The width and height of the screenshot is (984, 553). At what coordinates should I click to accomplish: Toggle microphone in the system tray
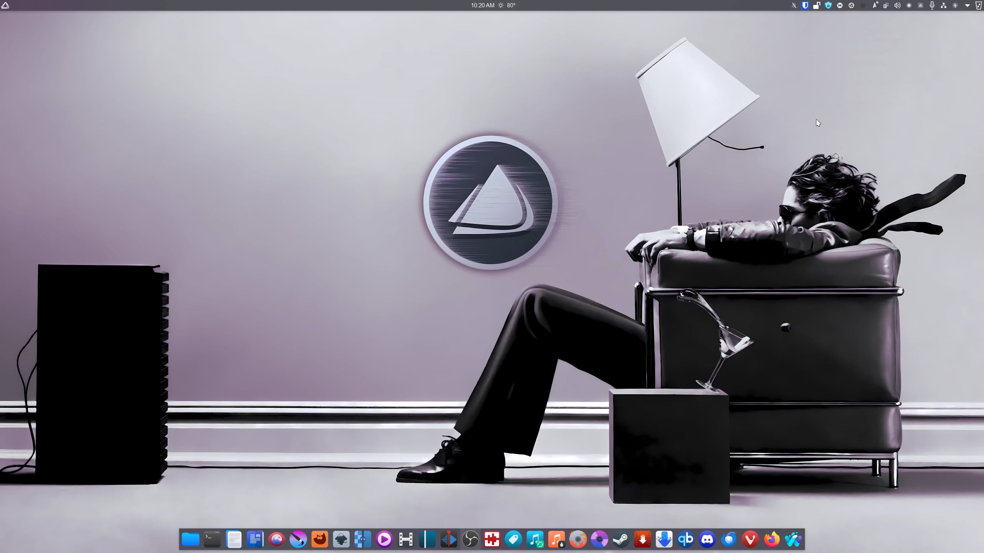click(x=932, y=5)
